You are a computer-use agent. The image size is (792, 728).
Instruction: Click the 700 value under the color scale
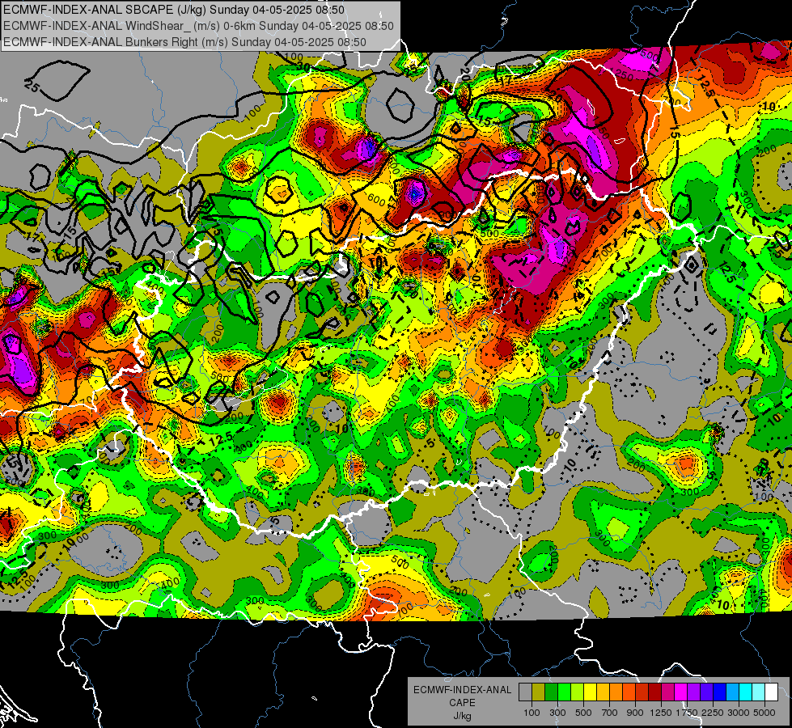pos(610,713)
